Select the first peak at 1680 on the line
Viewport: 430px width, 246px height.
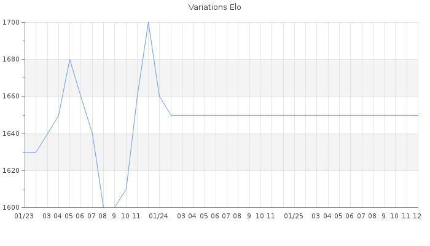pyautogui.click(x=69, y=60)
